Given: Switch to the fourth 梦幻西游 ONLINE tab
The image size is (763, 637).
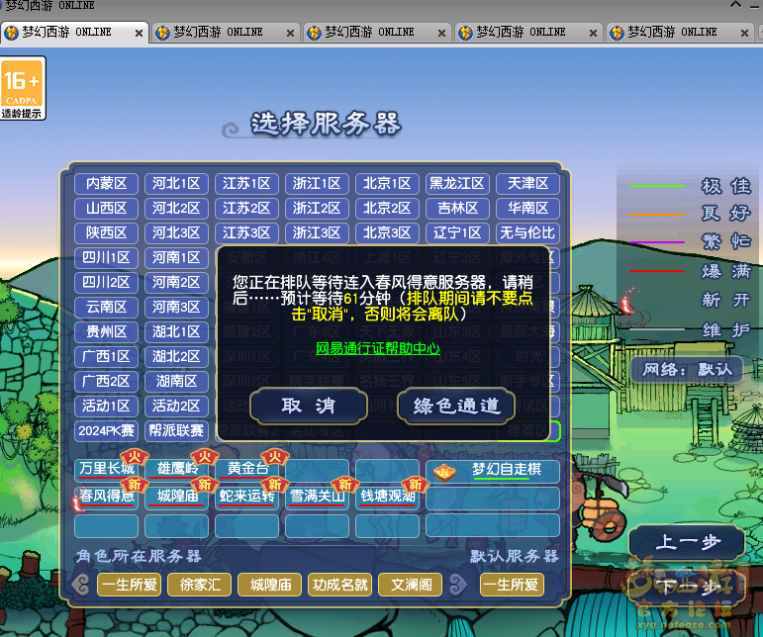Looking at the screenshot, I should pos(528,33).
